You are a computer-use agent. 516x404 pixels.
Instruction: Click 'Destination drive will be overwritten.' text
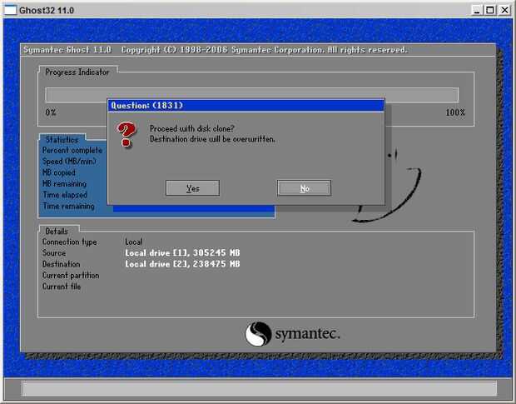(212, 139)
